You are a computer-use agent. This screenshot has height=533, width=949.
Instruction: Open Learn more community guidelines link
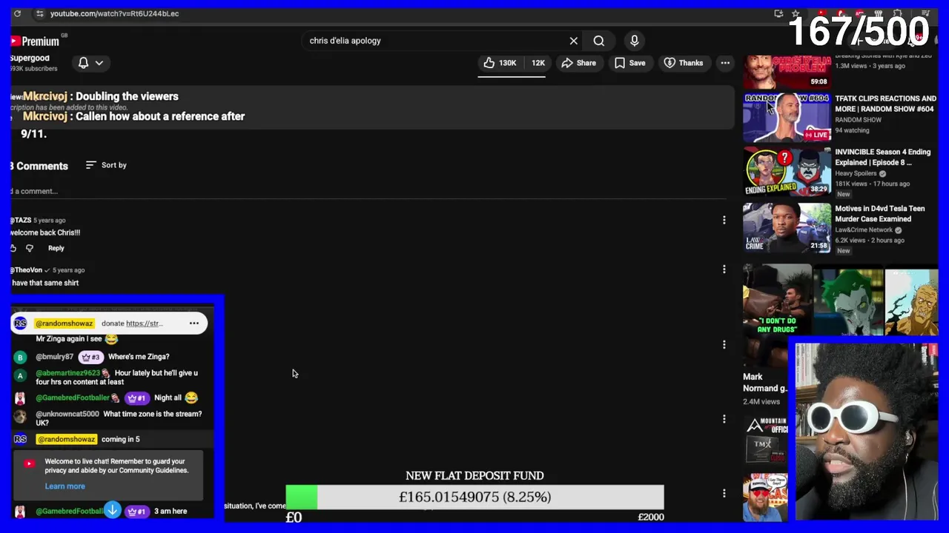pos(65,486)
